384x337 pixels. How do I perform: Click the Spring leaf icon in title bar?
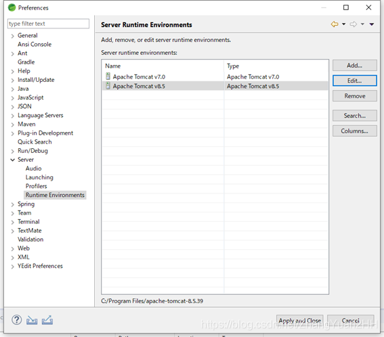[x=12, y=7]
